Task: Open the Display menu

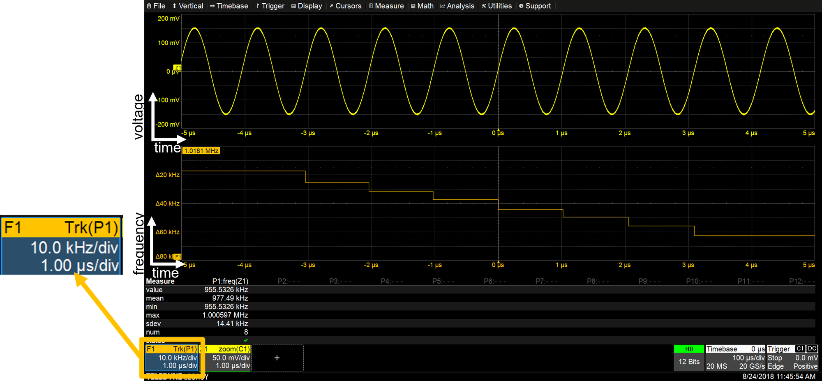Action: click(307, 6)
